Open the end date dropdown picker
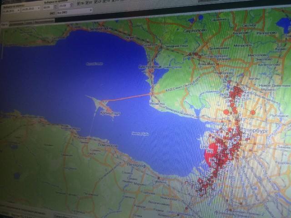This screenshot has width=291, height=218. pos(38,8)
